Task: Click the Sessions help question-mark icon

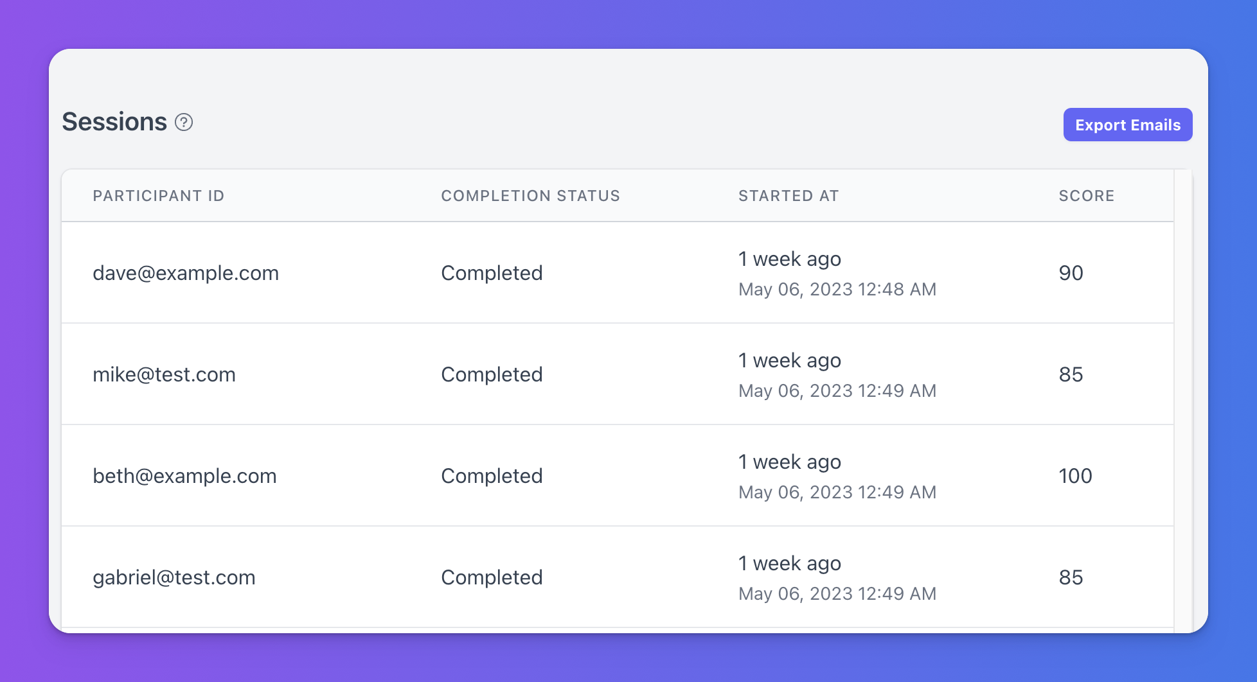Action: [x=184, y=122]
